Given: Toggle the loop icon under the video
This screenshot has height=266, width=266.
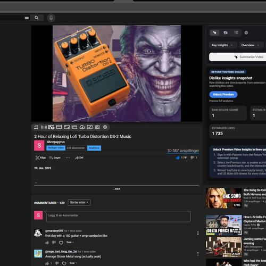Looking at the screenshot, I should coord(36,127).
